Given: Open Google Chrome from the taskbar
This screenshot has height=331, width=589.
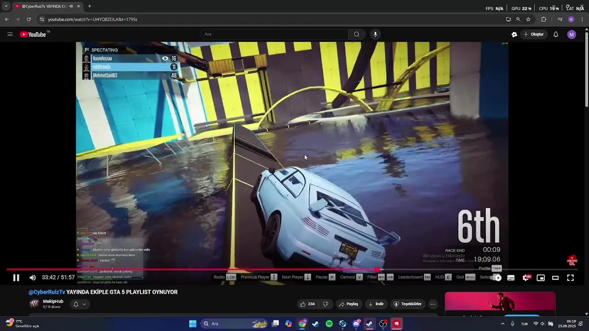Looking at the screenshot, I should (302, 324).
